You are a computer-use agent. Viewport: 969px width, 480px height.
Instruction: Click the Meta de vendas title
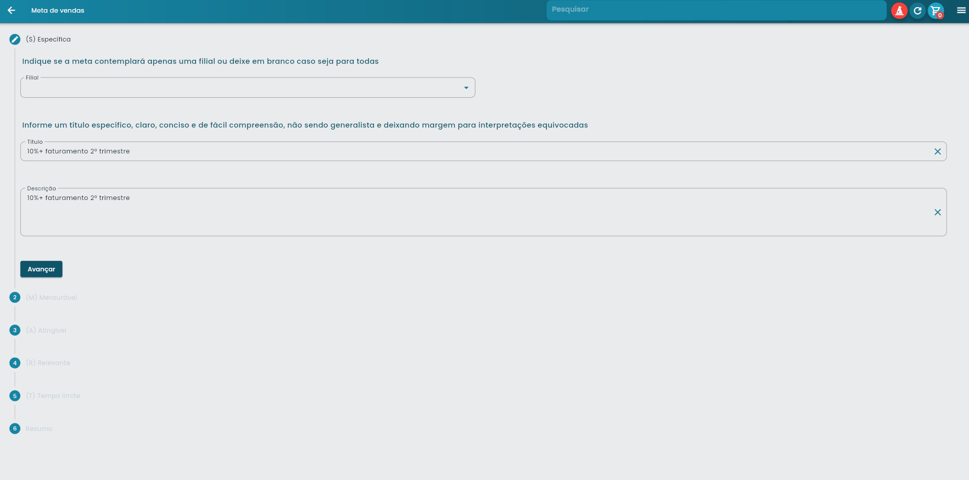(57, 10)
